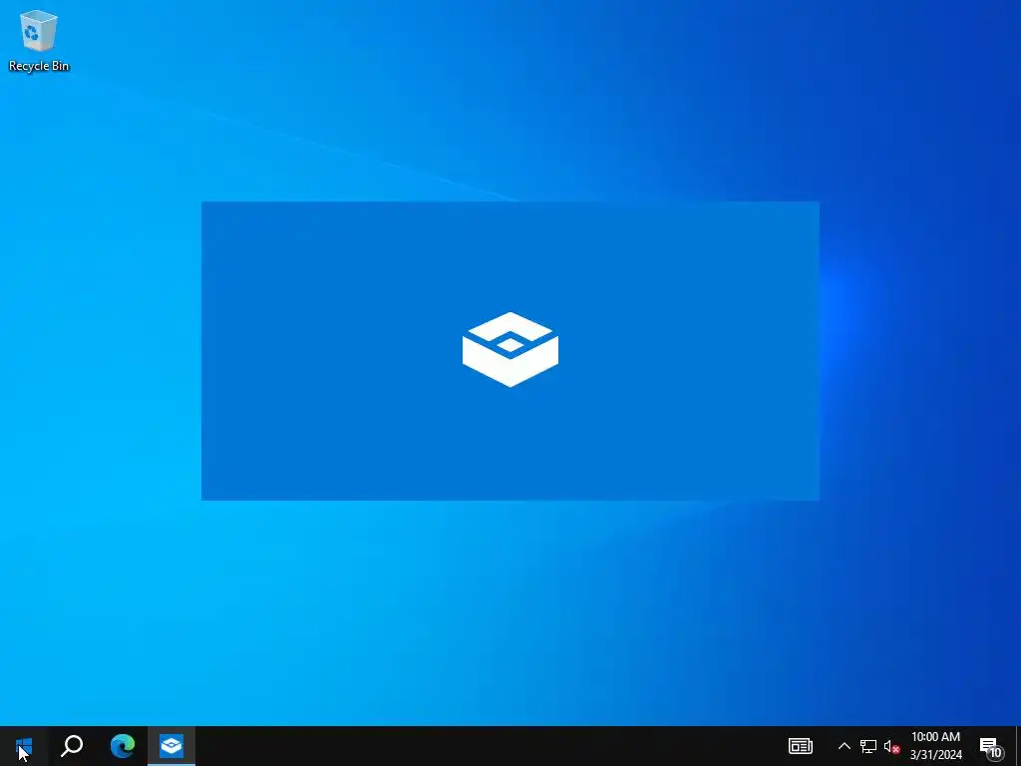Open the clock showing 10:00 AM

click(935, 746)
